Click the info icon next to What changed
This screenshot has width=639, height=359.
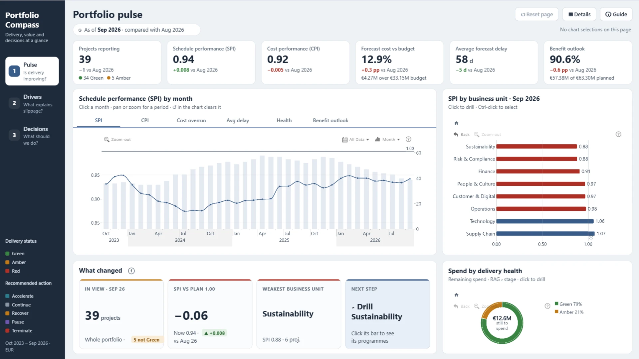(x=131, y=271)
